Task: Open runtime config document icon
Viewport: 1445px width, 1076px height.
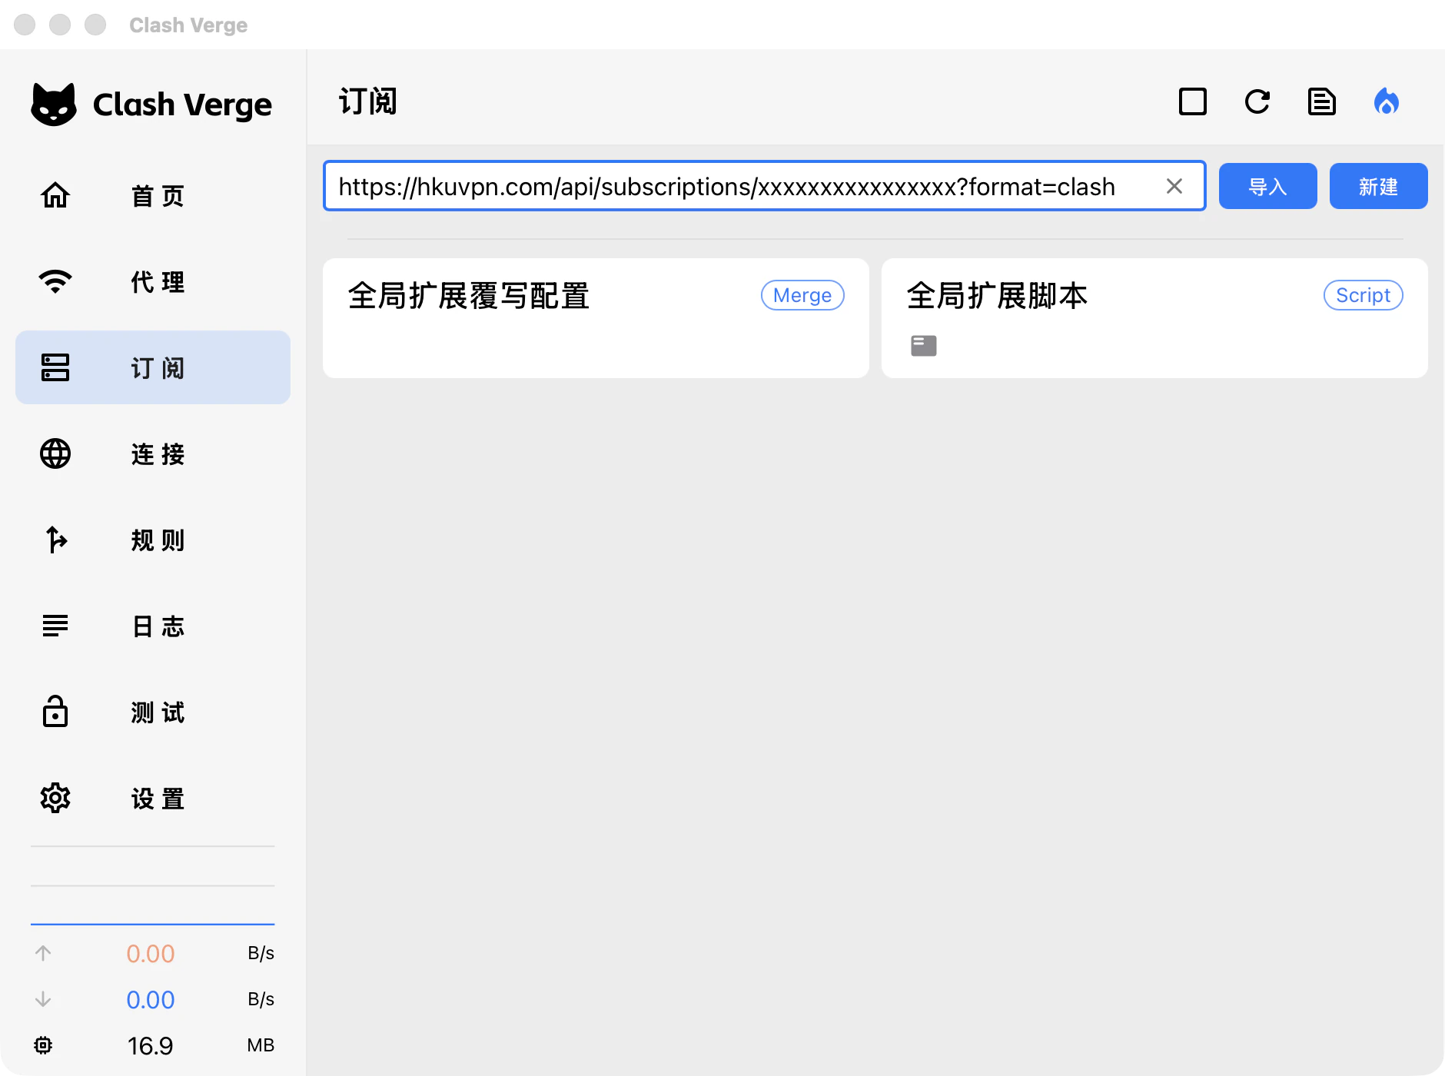Action: (1322, 101)
